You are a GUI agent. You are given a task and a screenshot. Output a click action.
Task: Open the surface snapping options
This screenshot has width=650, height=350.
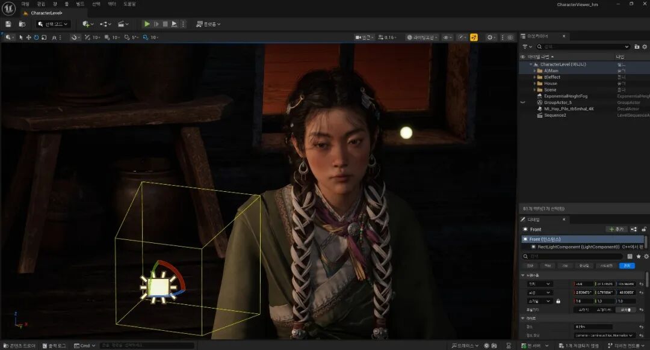pos(75,37)
